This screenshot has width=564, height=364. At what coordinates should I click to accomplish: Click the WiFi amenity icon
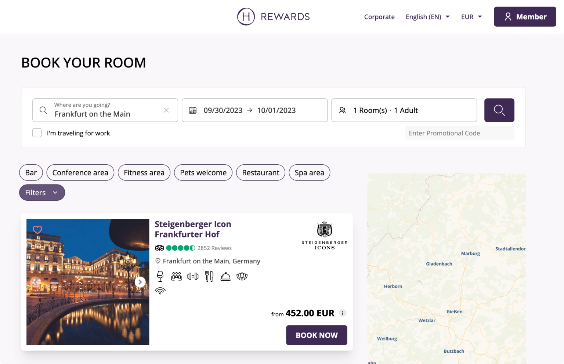pos(160,291)
